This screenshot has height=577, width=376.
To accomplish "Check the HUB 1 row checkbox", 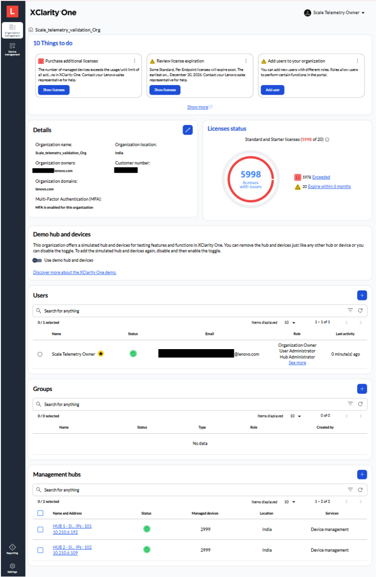I will tap(40, 529).
